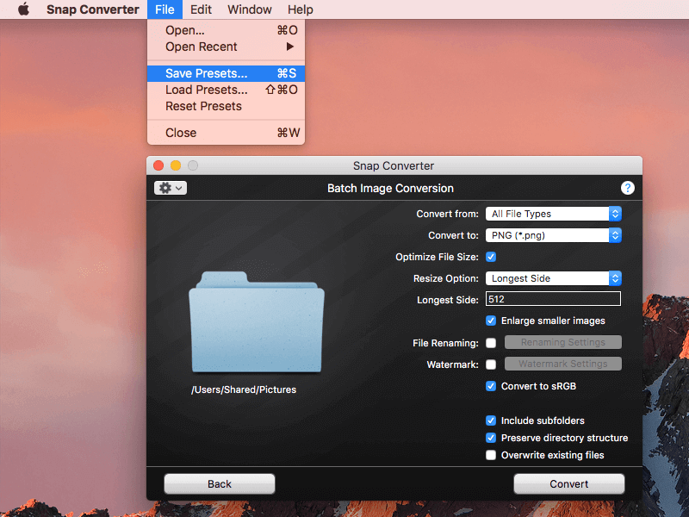Uncheck Include subfolders
The width and height of the screenshot is (689, 517).
(x=491, y=420)
